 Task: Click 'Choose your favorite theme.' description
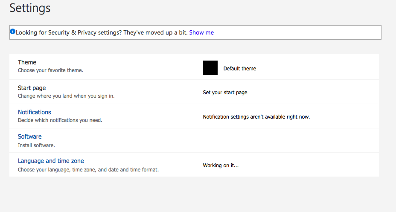[x=50, y=70]
